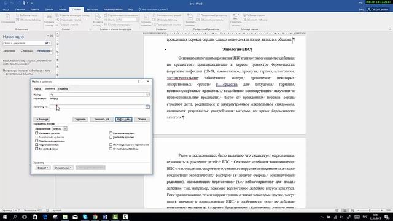The height and width of the screenshot is (221, 393).
Task: Enable Sounds like (Произносится как) checkbox
Action: (37, 145)
